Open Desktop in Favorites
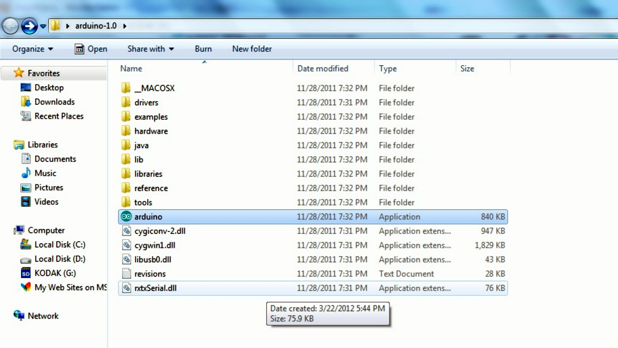This screenshot has height=348, width=618. pyautogui.click(x=42, y=87)
